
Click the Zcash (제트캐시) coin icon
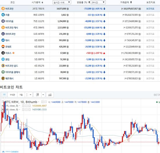click(x=3, y=79)
